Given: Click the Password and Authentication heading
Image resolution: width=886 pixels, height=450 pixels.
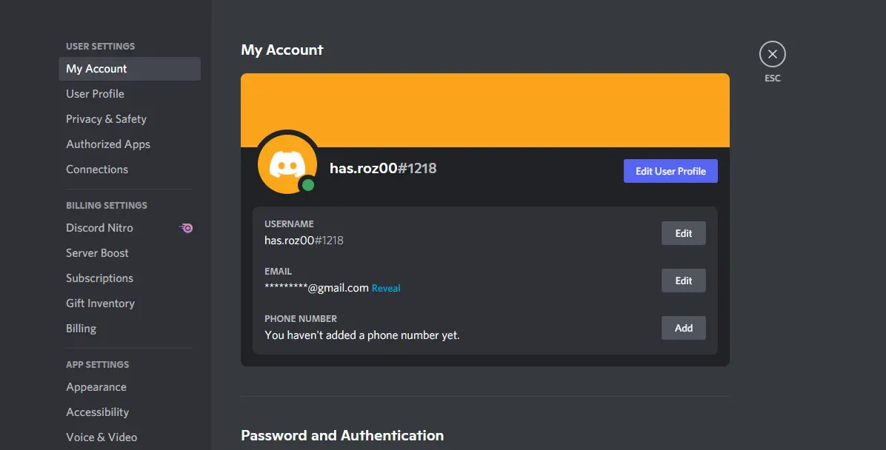Looking at the screenshot, I should point(342,435).
